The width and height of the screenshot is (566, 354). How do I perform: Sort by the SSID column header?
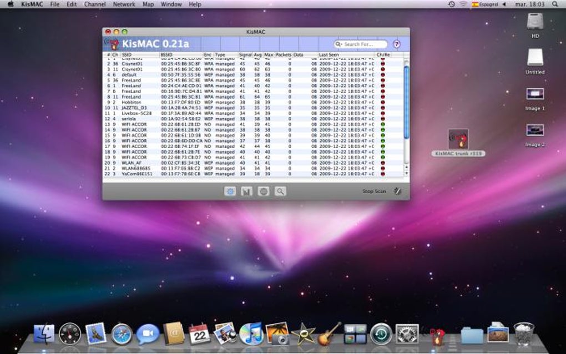coord(140,55)
